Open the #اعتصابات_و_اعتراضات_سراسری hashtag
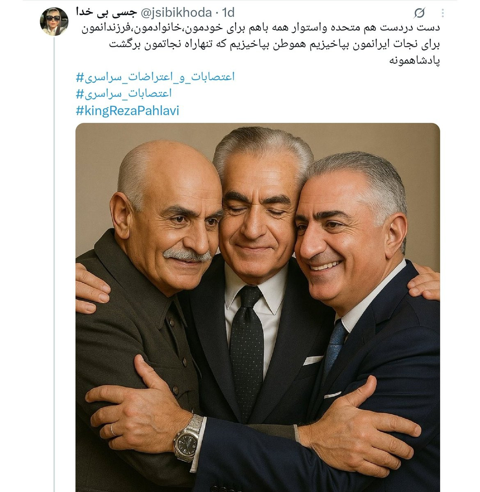Image resolution: width=480 pixels, height=492 pixels. pyautogui.click(x=155, y=77)
